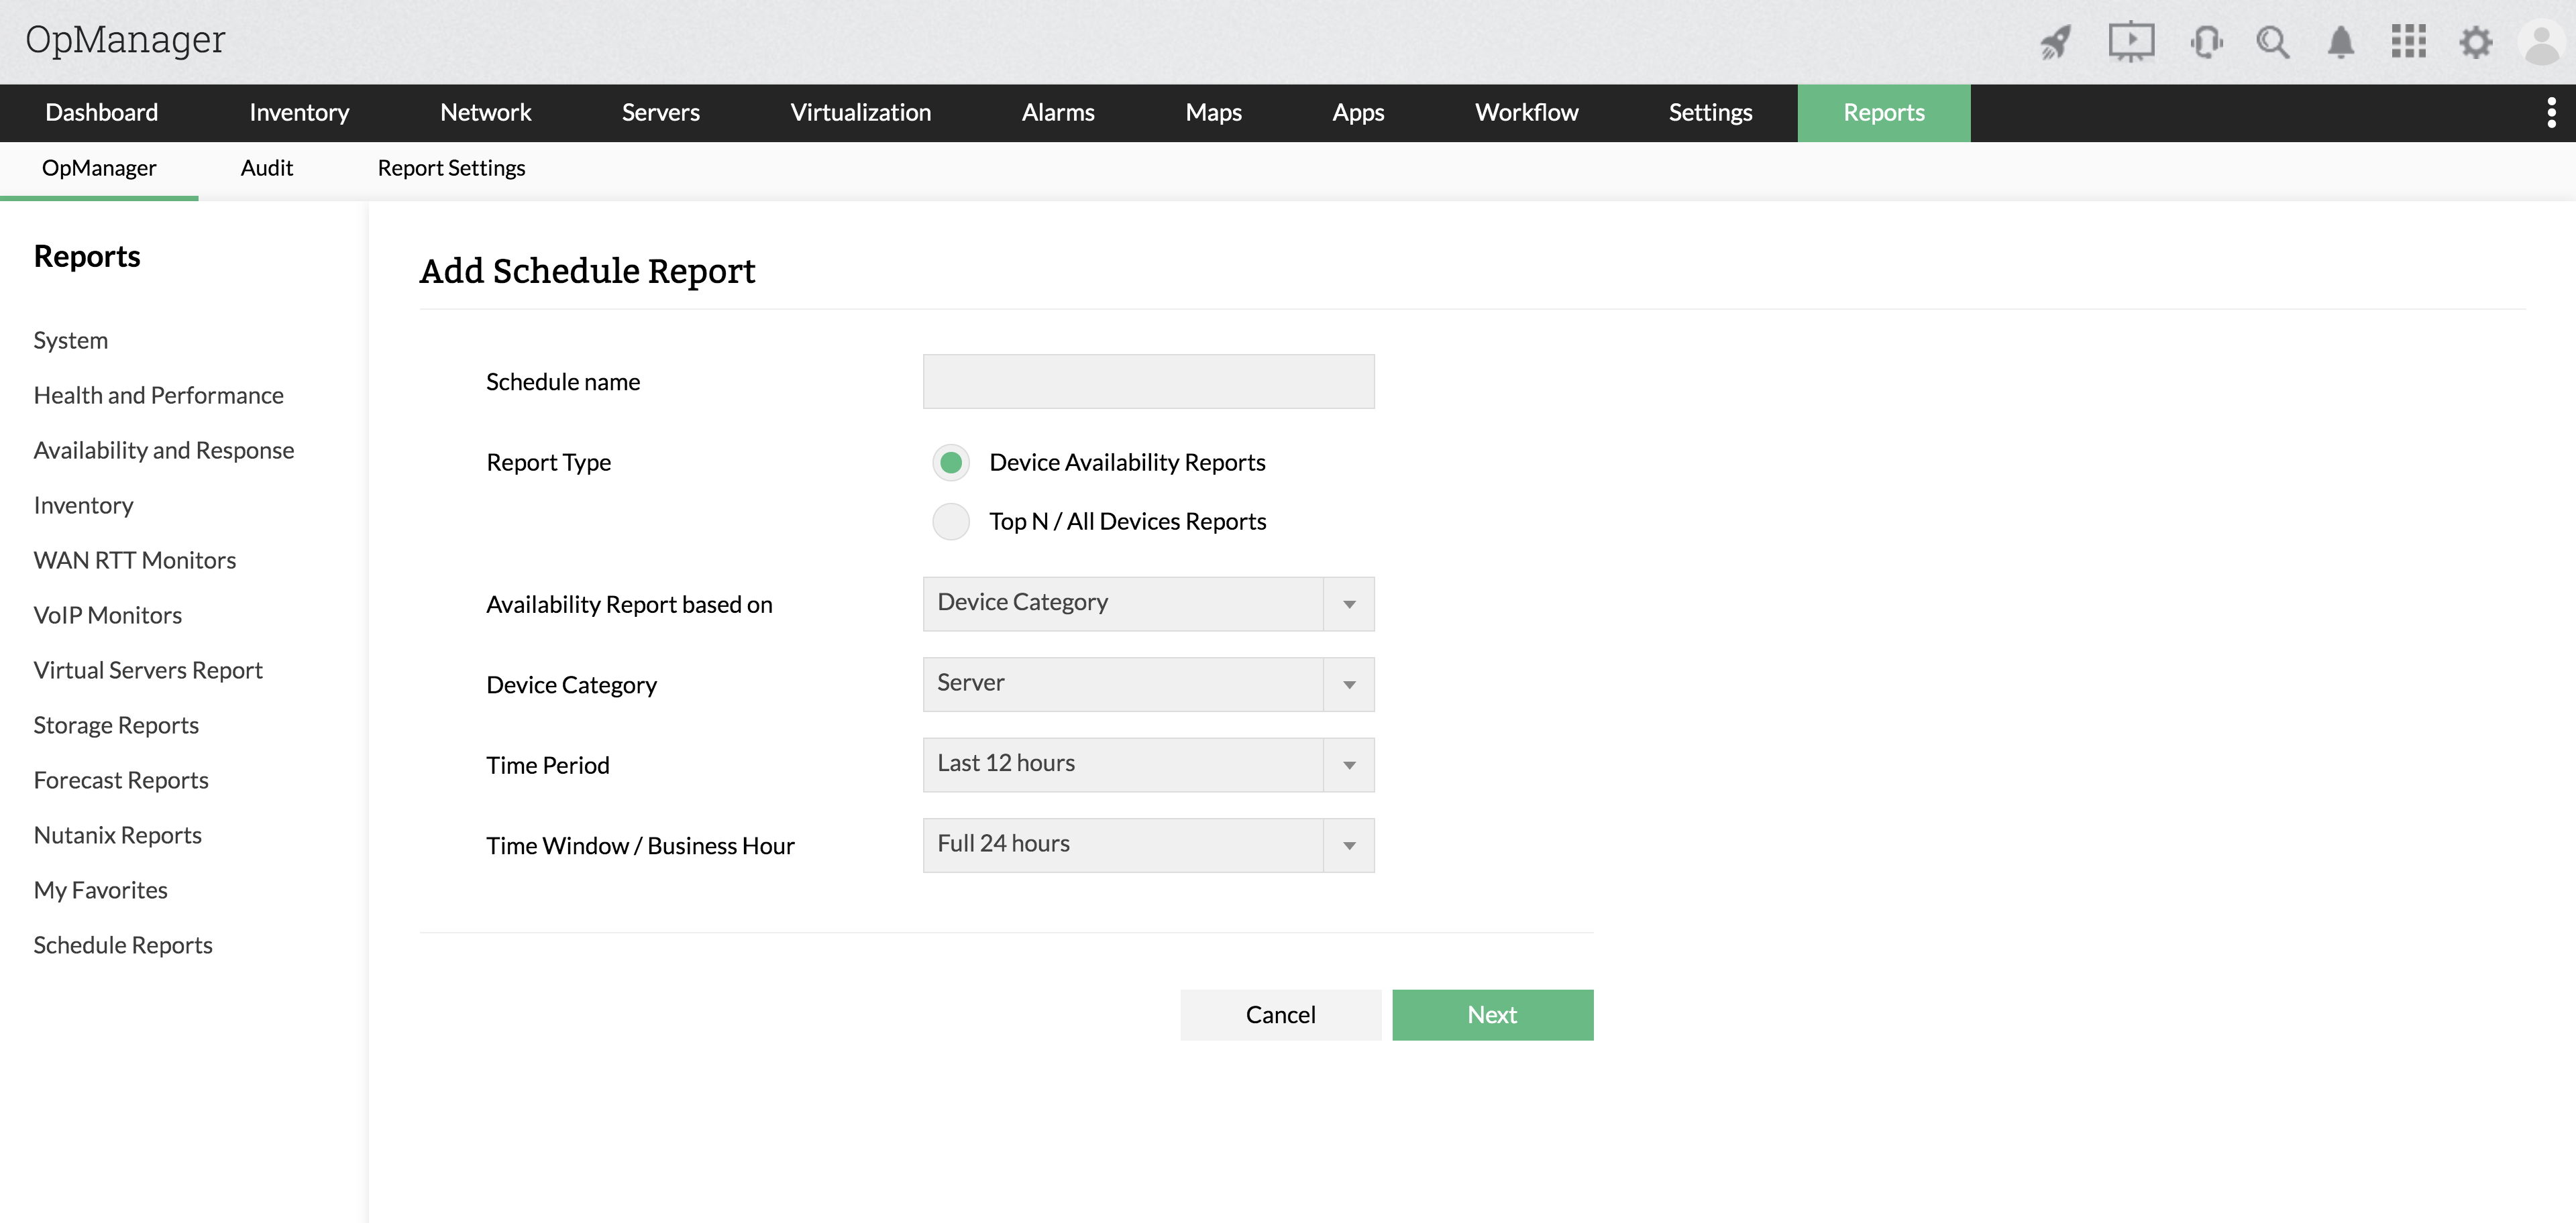Open the search magnifier icon
The width and height of the screenshot is (2576, 1223).
pos(2272,42)
